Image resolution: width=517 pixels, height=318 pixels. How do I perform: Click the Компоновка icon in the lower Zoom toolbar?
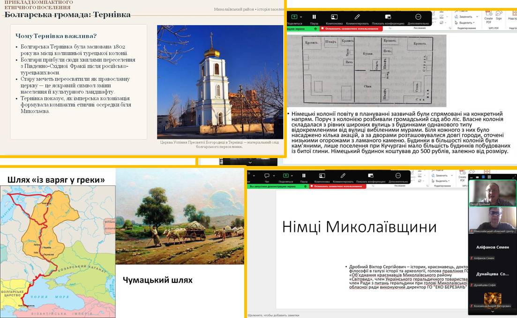pos(322,176)
